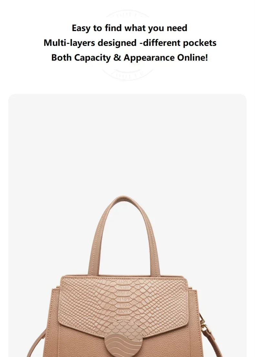The width and height of the screenshot is (255, 357).
Task: Click the top handle of the handbag
Action: (124, 235)
